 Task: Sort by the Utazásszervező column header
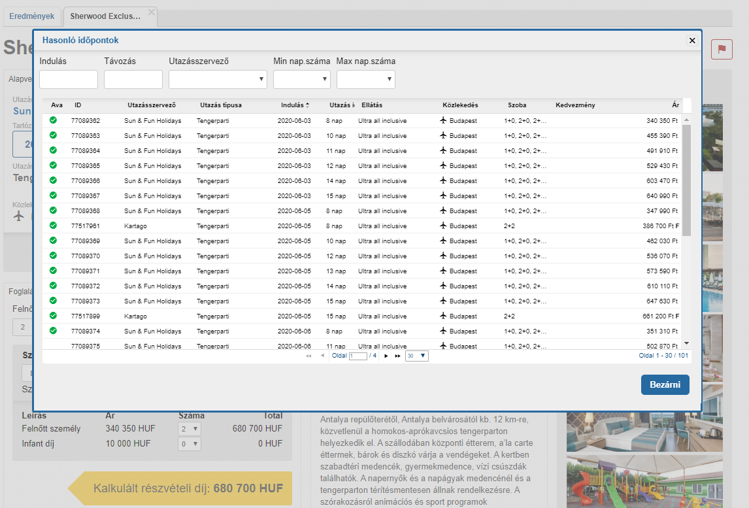(152, 105)
